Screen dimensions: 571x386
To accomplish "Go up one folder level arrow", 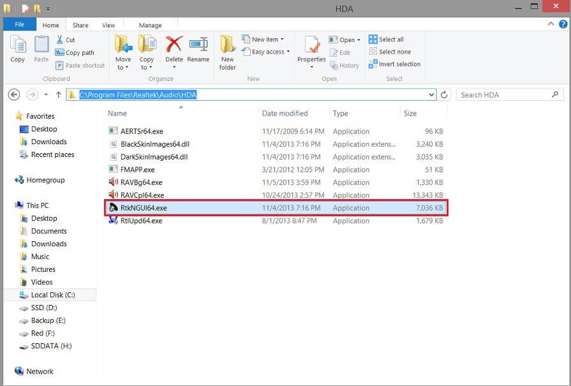I will (x=58, y=94).
